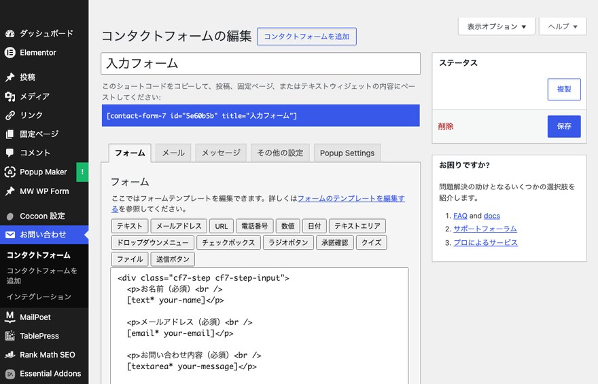Image resolution: width=598 pixels, height=384 pixels.
Task: Open コンタクトフォームを追加 in the sidebar
Action: pyautogui.click(x=42, y=275)
